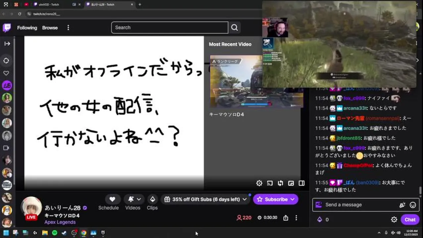This screenshot has height=238, width=423.
Task: Open player settings gear icon
Action: click(x=259, y=183)
